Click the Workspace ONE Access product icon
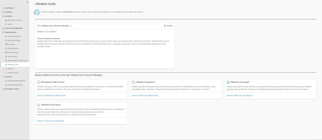This screenshot has height=140, width=322. coord(39,82)
